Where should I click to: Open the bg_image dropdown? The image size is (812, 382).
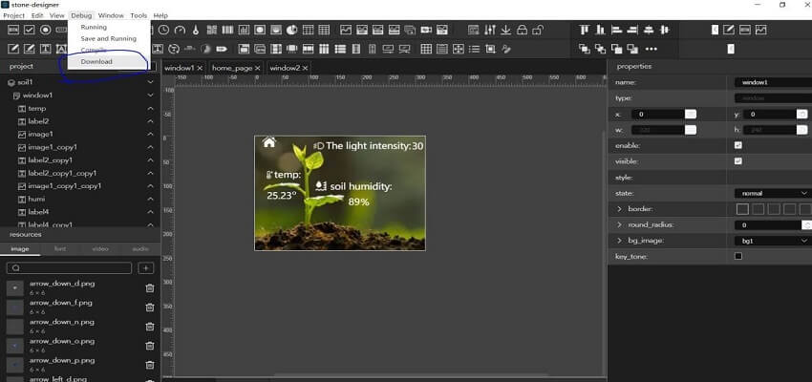773,241
